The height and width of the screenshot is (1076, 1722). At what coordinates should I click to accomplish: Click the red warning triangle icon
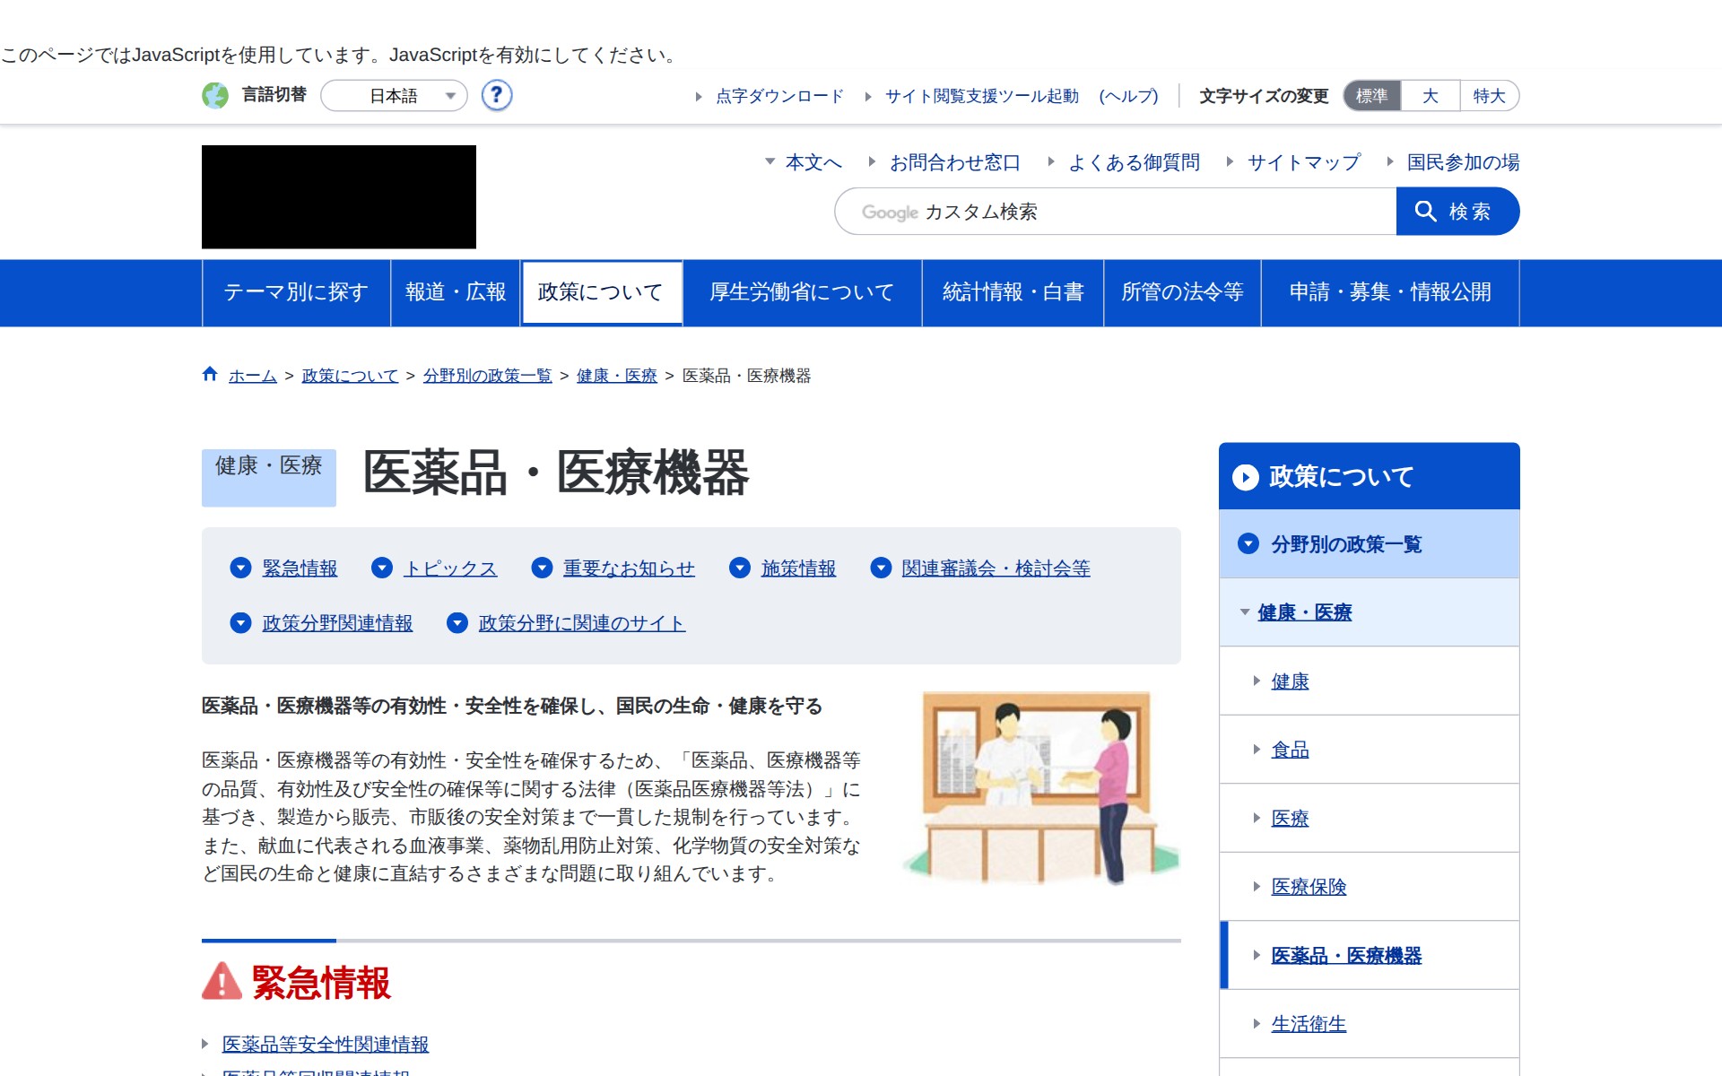[222, 981]
